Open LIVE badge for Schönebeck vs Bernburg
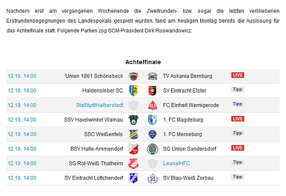 click(238, 75)
